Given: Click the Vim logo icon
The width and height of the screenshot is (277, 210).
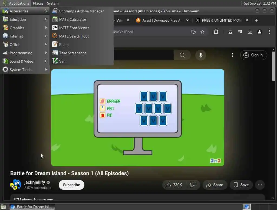Looking at the screenshot, I should point(55,61).
